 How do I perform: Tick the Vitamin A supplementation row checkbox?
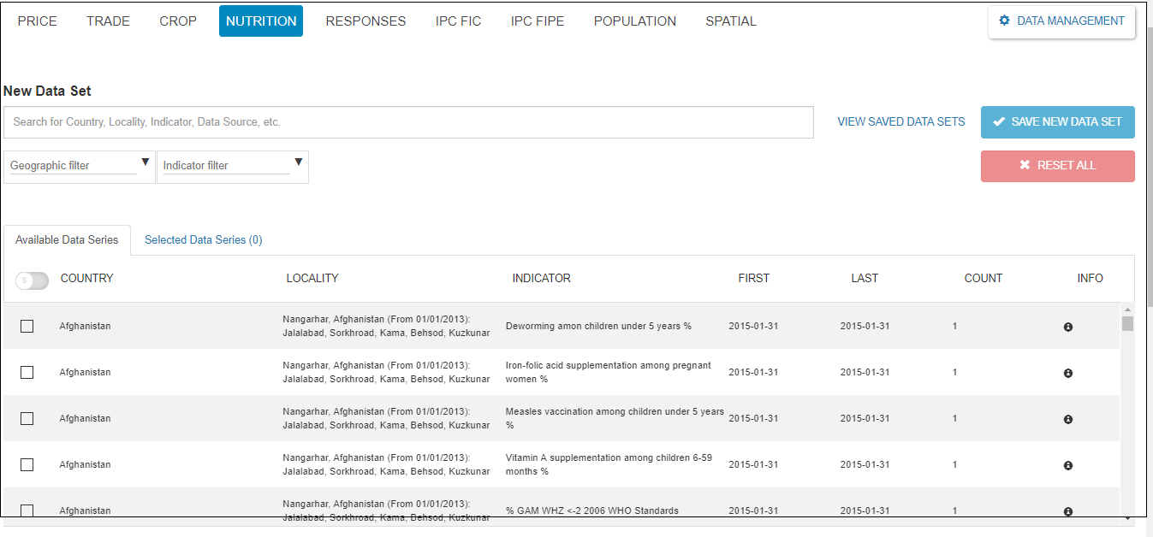click(27, 464)
